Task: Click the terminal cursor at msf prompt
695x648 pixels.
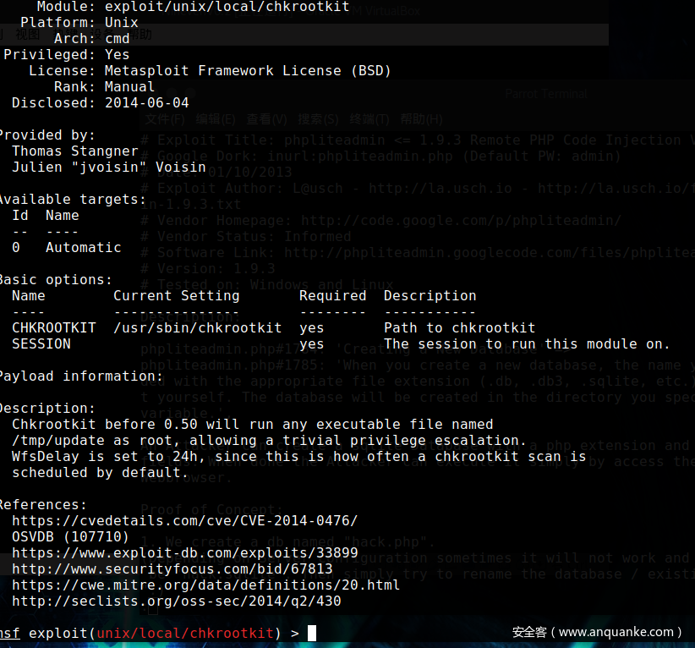Action: 312,633
